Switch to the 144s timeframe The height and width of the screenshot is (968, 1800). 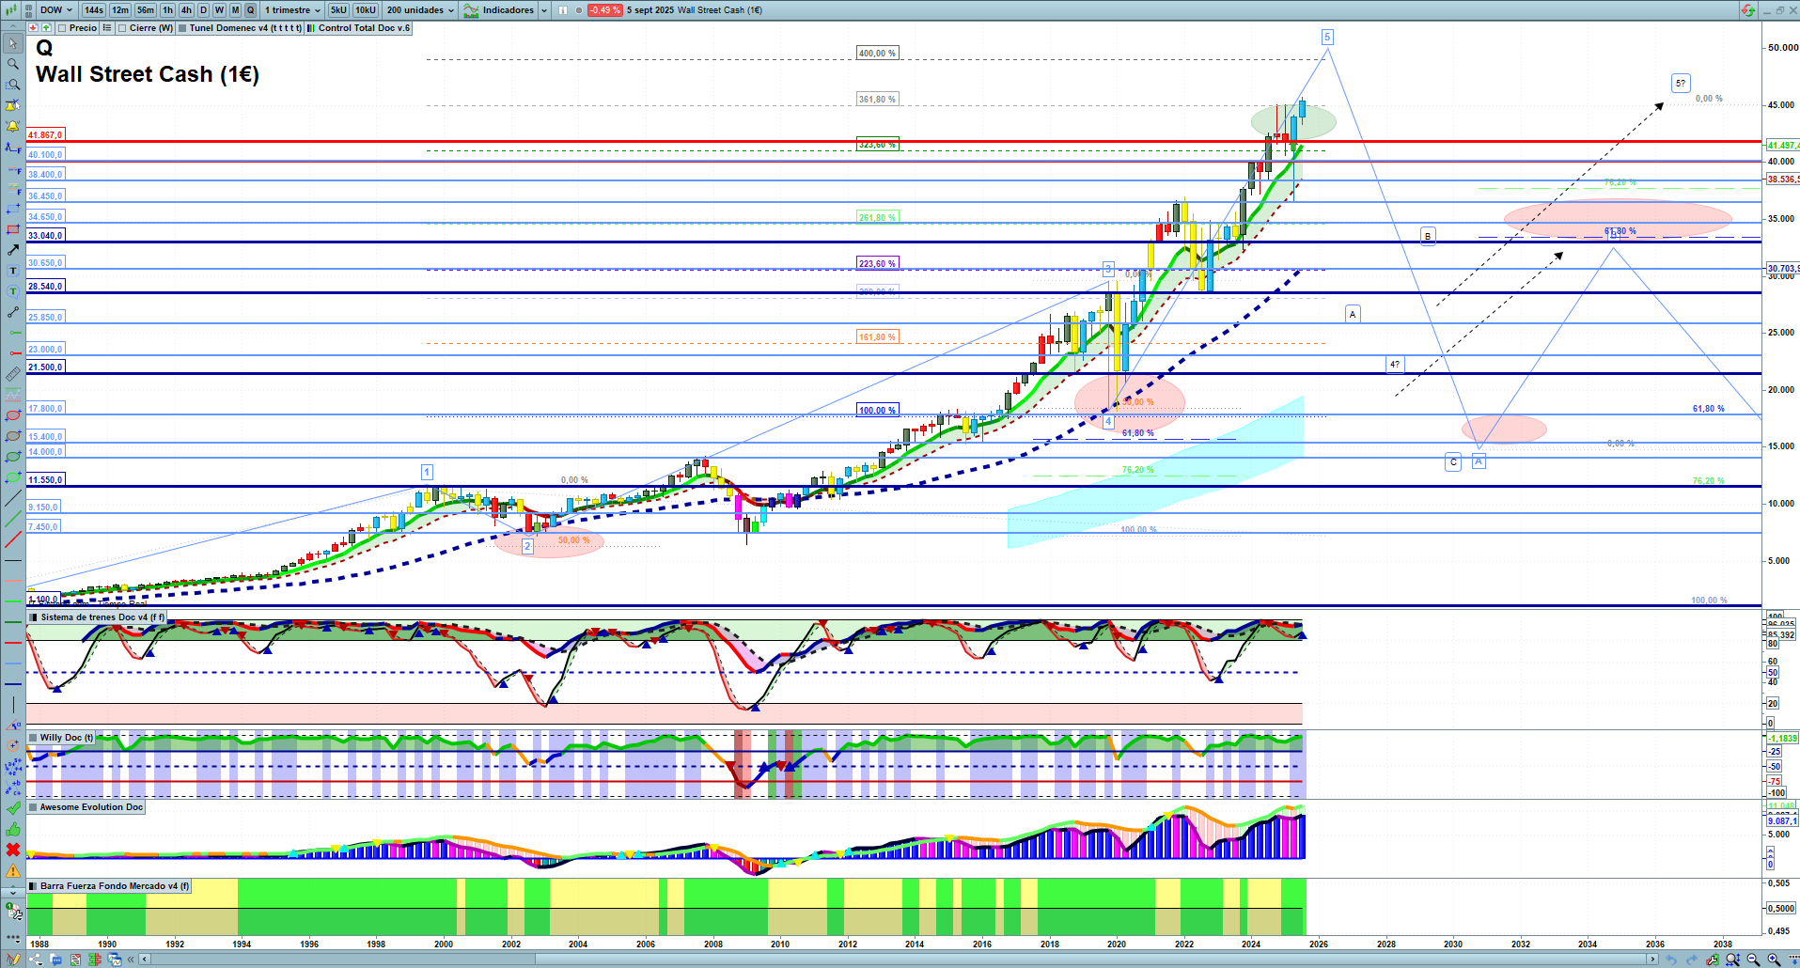[x=94, y=10]
